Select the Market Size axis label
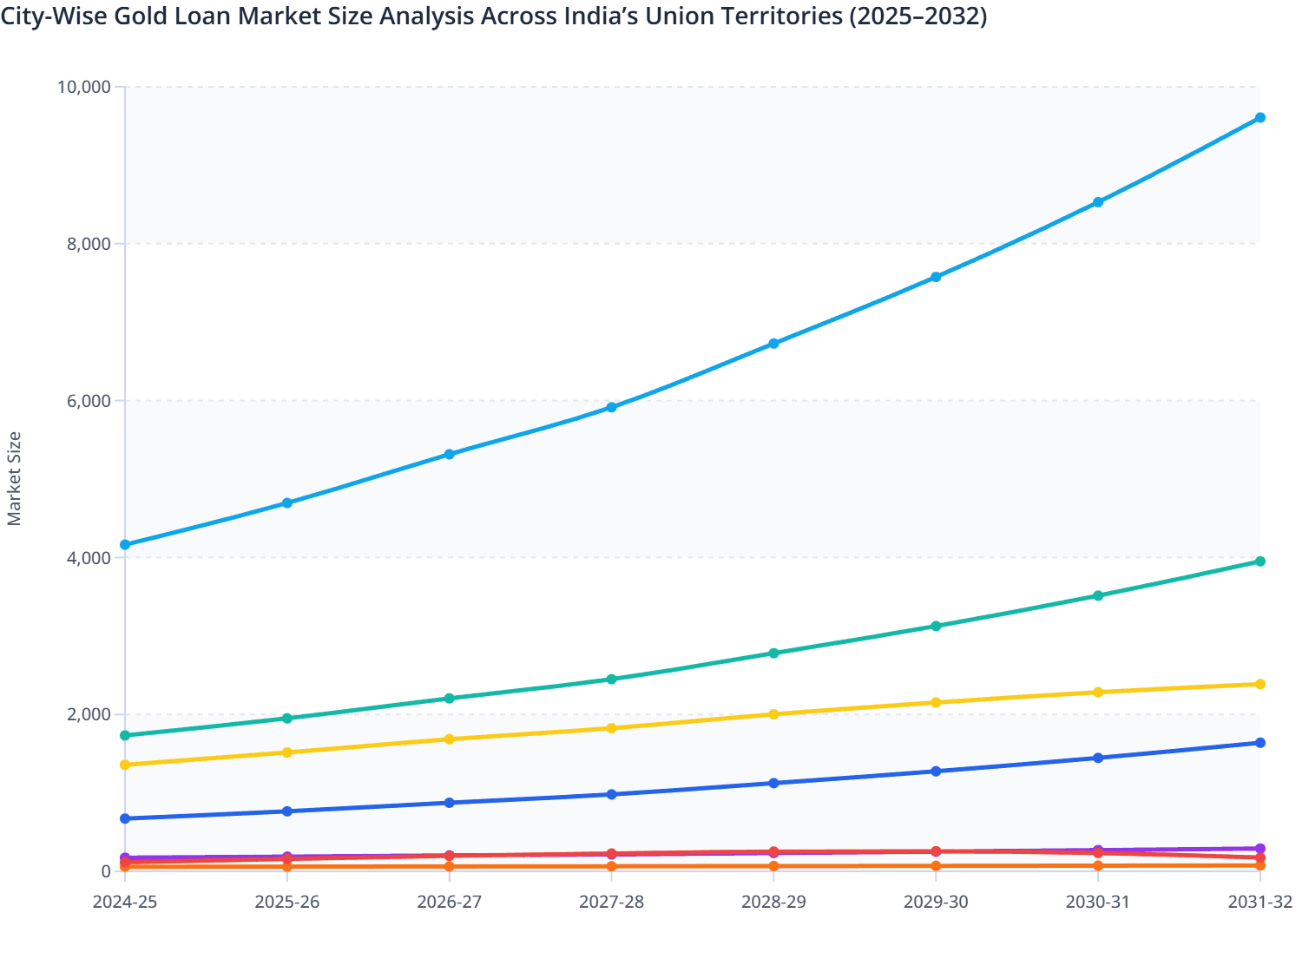1309x972 pixels. [16, 476]
